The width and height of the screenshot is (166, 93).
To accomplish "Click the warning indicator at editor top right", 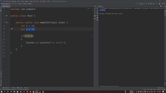I will (88, 9).
